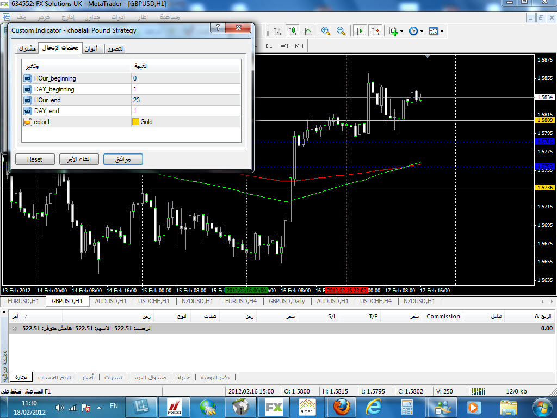Open FXDD from the taskbar
Viewport: 557px width, 418px height.
click(x=175, y=407)
